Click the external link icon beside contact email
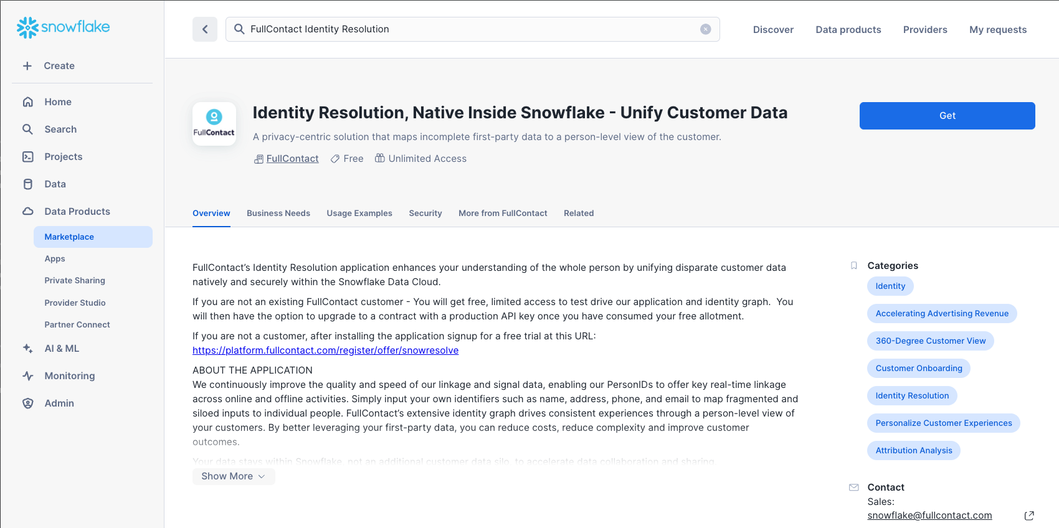The image size is (1059, 528). (1029, 516)
